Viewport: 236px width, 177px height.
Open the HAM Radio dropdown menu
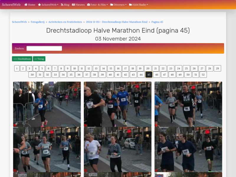[x=138, y=5]
